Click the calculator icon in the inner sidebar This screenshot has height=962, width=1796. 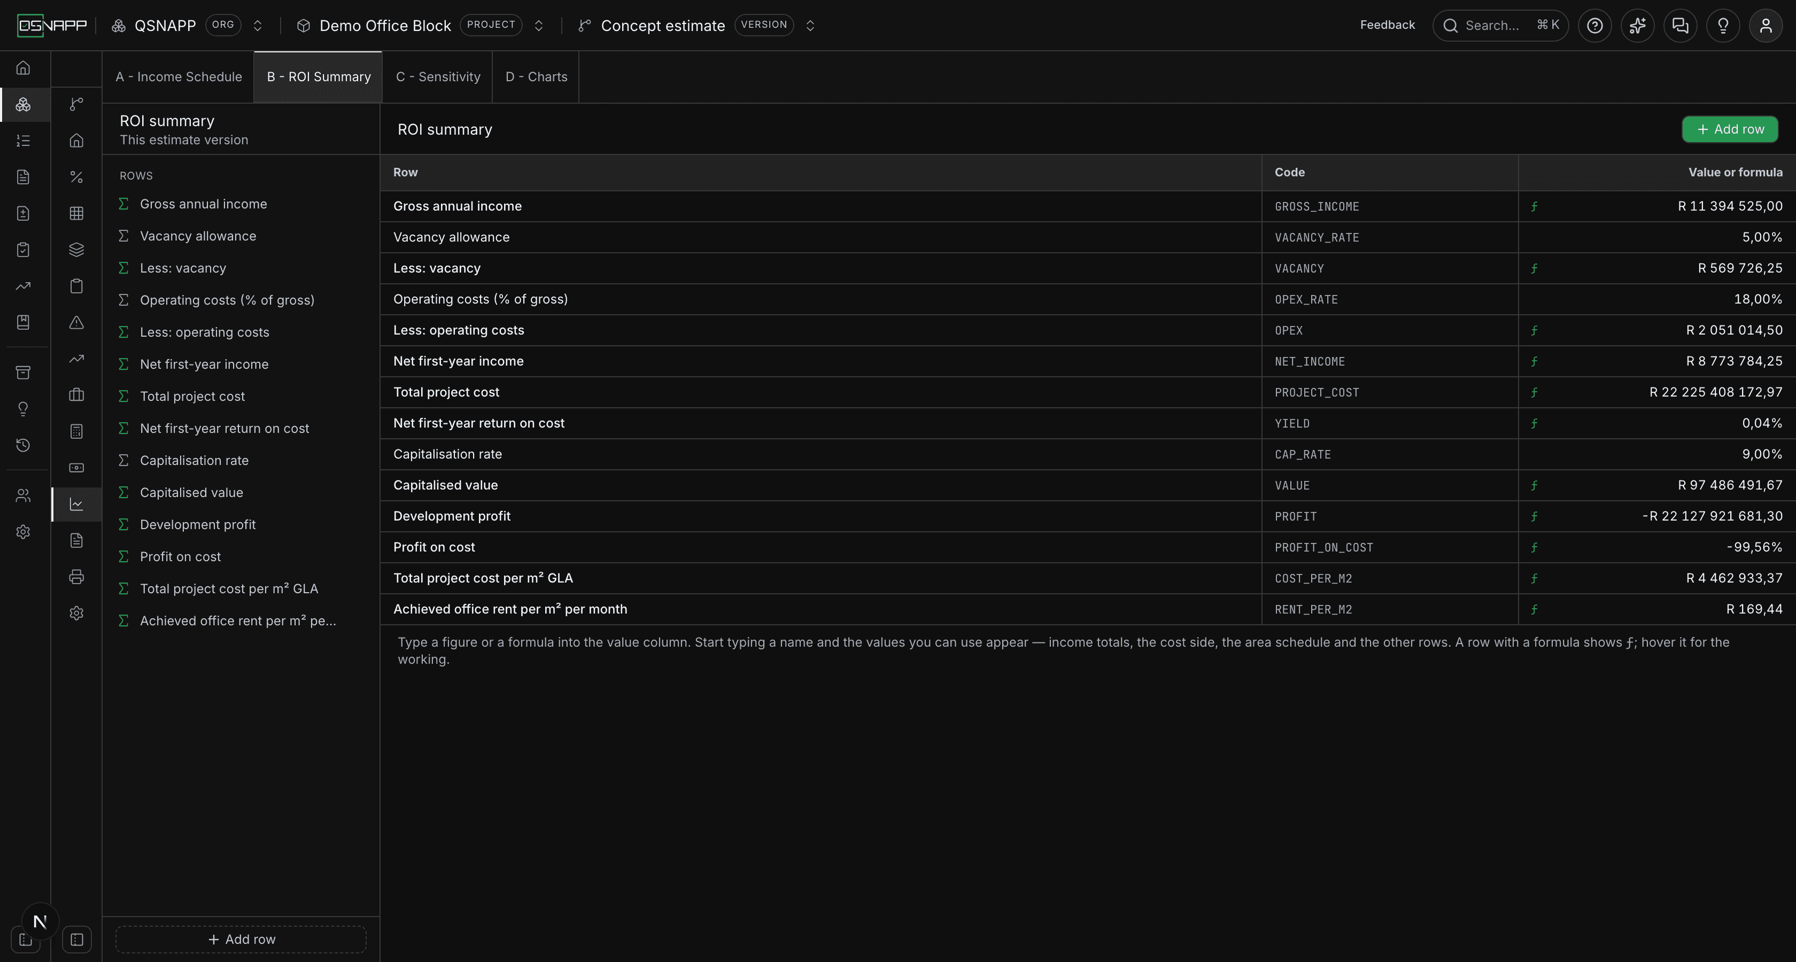coord(76,431)
